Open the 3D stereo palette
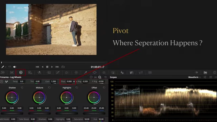 click(150, 73)
